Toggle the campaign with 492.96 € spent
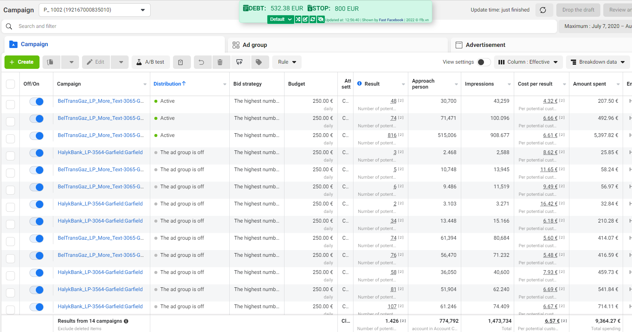Image resolution: width=632 pixels, height=332 pixels. pos(37,119)
